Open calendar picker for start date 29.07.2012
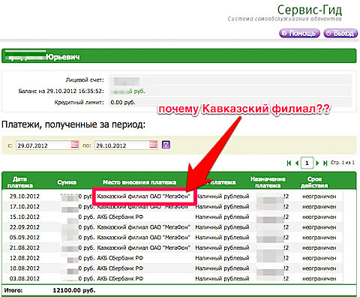 coord(75,145)
